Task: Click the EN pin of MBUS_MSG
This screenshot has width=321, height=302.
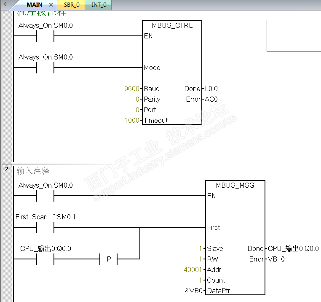Action: click(211, 196)
